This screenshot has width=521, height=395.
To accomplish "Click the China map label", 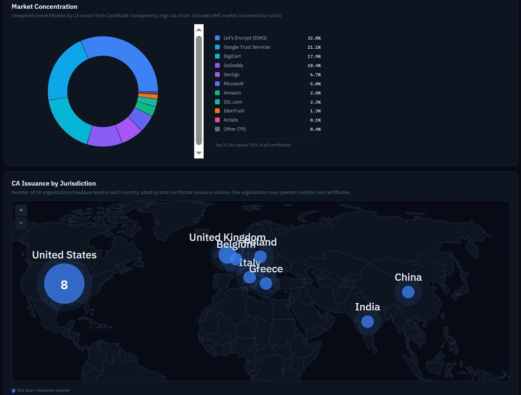I will [408, 277].
